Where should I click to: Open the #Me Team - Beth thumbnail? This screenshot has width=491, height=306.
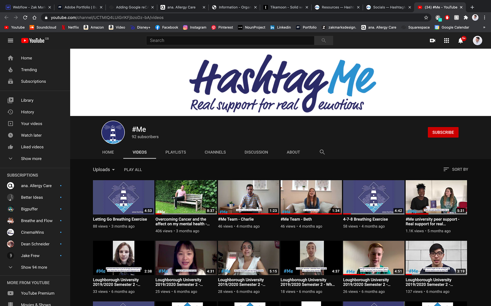point(311,197)
